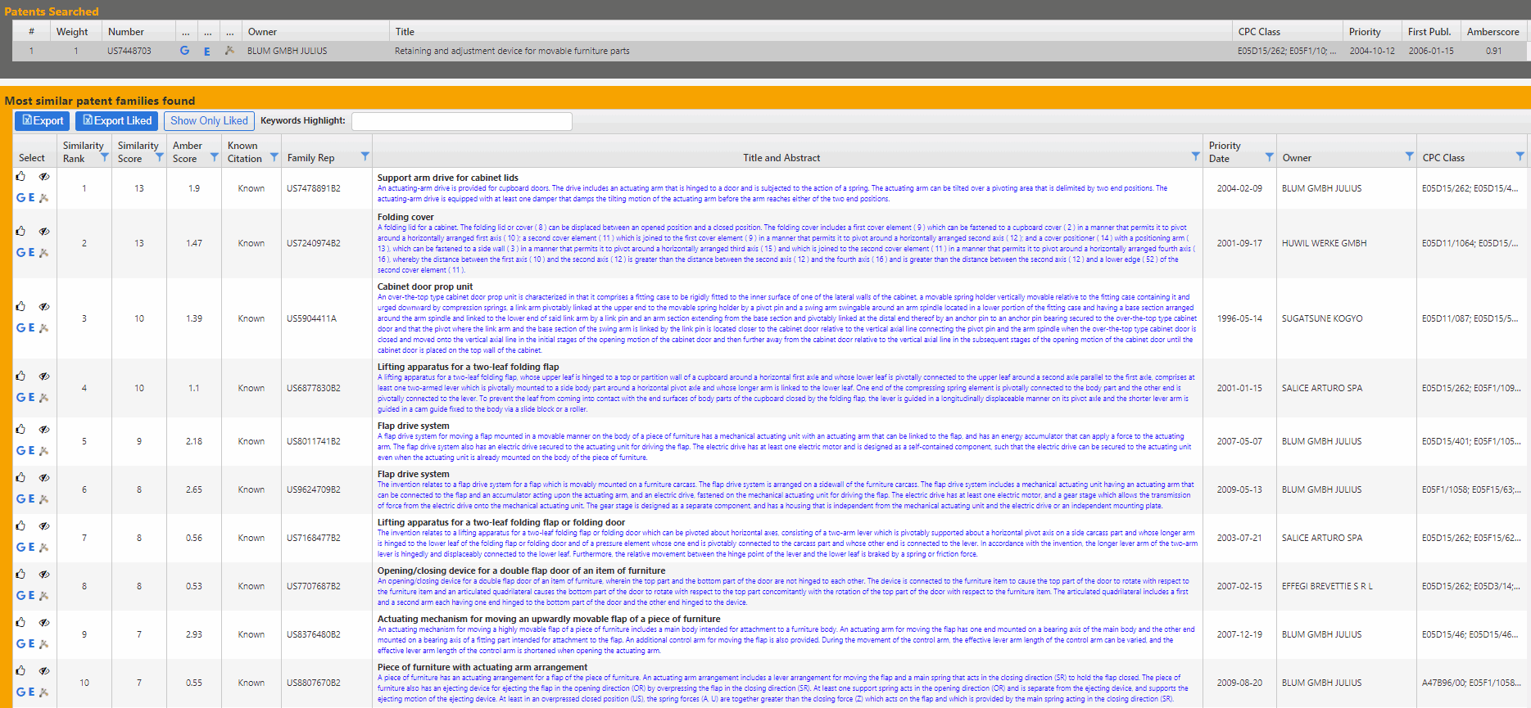Open Amber Score column filter
1531x708 pixels.
pyautogui.click(x=215, y=157)
